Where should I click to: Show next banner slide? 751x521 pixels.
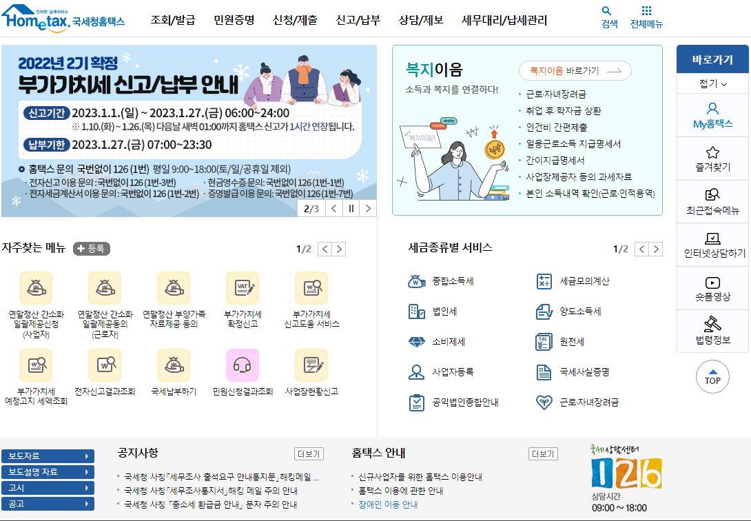[368, 208]
